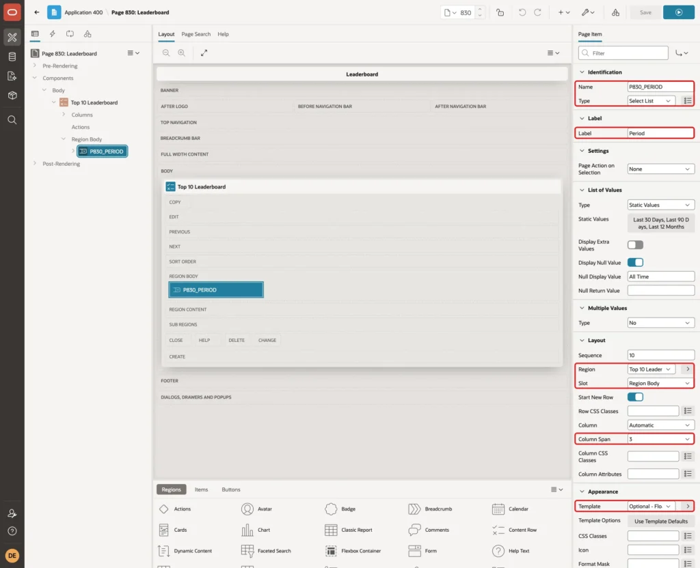Open SQL Workshop database icon
Image resolution: width=700 pixels, height=568 pixels.
tap(12, 57)
